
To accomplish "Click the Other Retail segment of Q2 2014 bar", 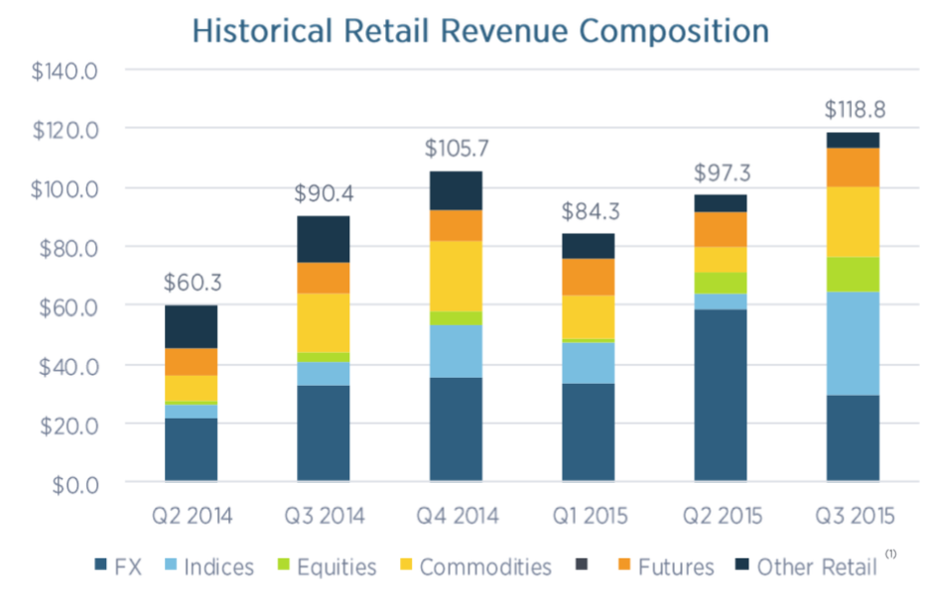I will click(191, 326).
